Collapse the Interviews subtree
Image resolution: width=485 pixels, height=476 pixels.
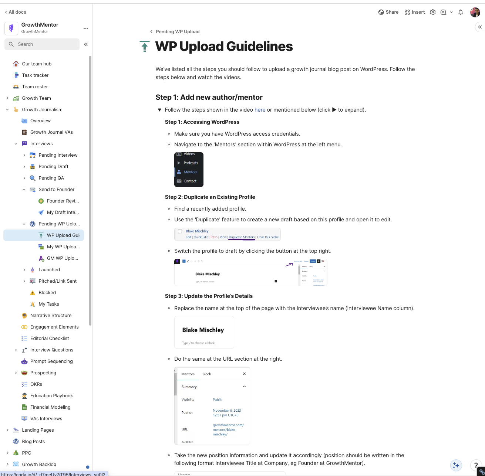tap(16, 144)
